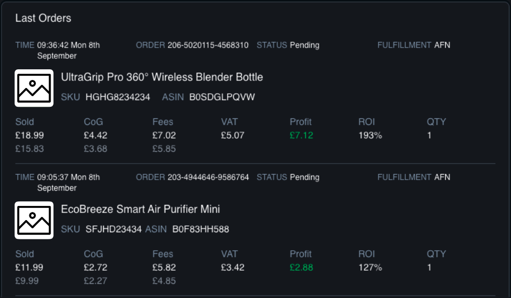This screenshot has width=511, height=298.
Task: Click order number 206-5020115-4568310
Action: (208, 45)
